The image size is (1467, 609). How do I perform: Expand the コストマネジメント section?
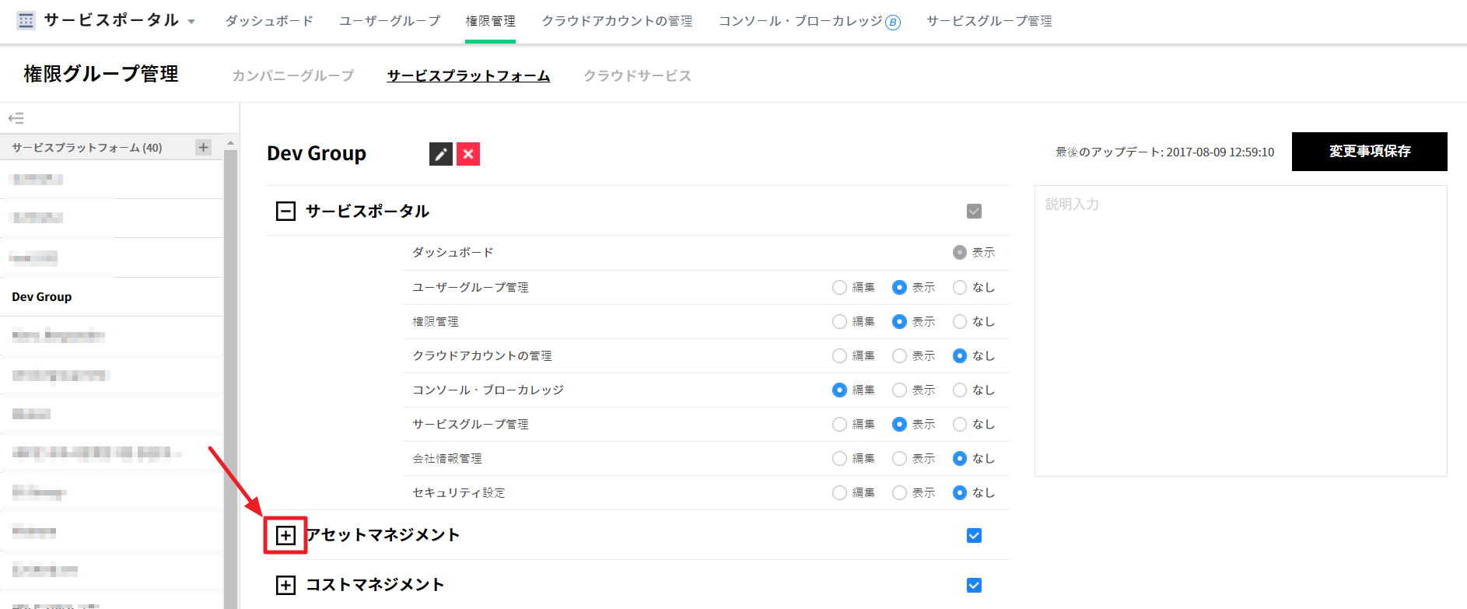coord(285,585)
